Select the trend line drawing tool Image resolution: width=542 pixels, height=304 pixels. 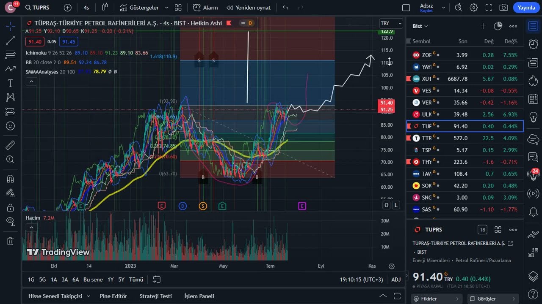pyautogui.click(x=11, y=41)
